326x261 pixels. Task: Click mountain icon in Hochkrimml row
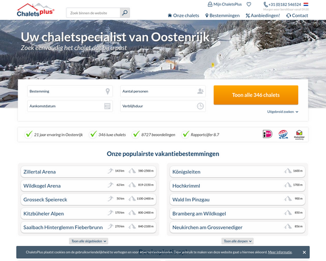(x=288, y=185)
